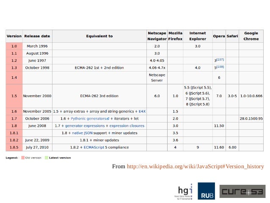Click the version 1.5 cell
The width and height of the screenshot is (270, 203).
pyautogui.click(x=14, y=96)
